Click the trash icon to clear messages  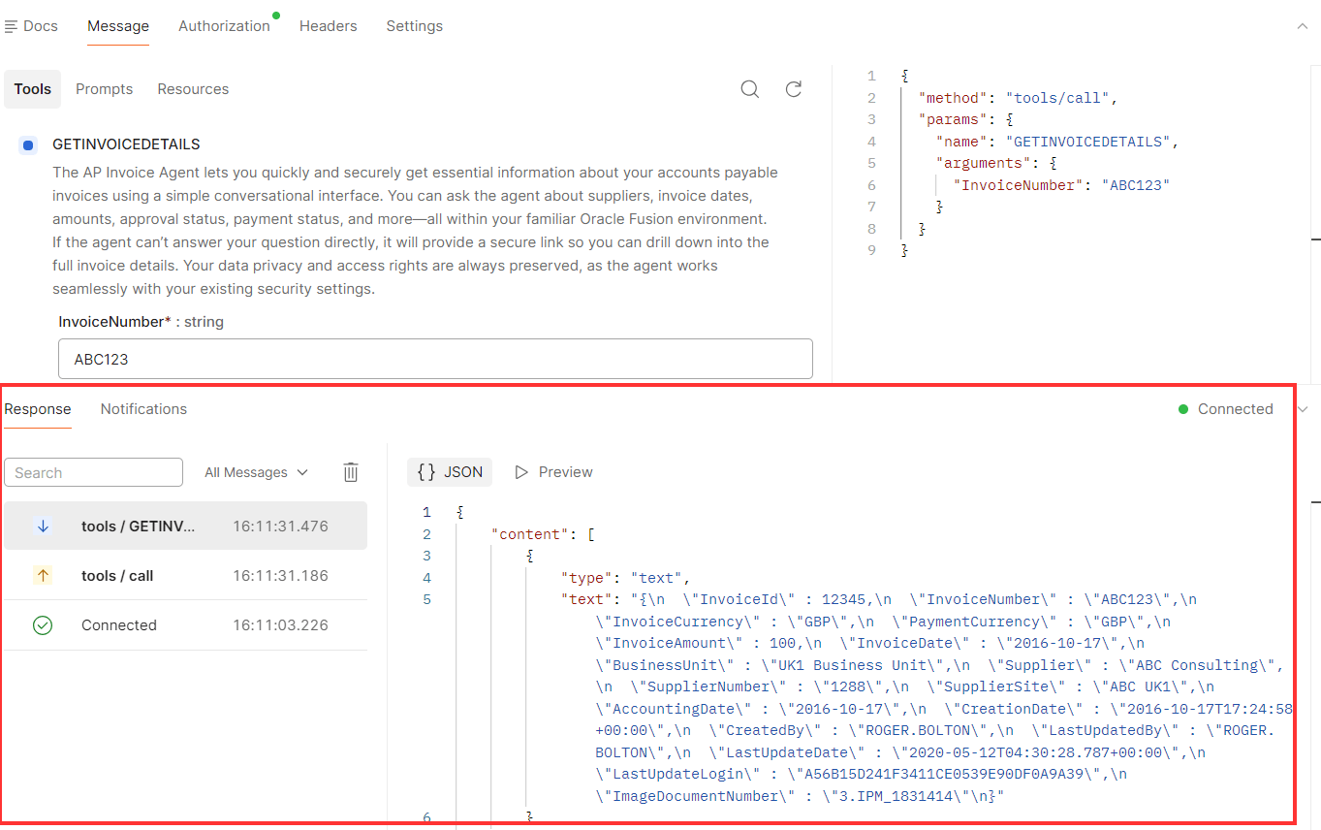click(351, 472)
